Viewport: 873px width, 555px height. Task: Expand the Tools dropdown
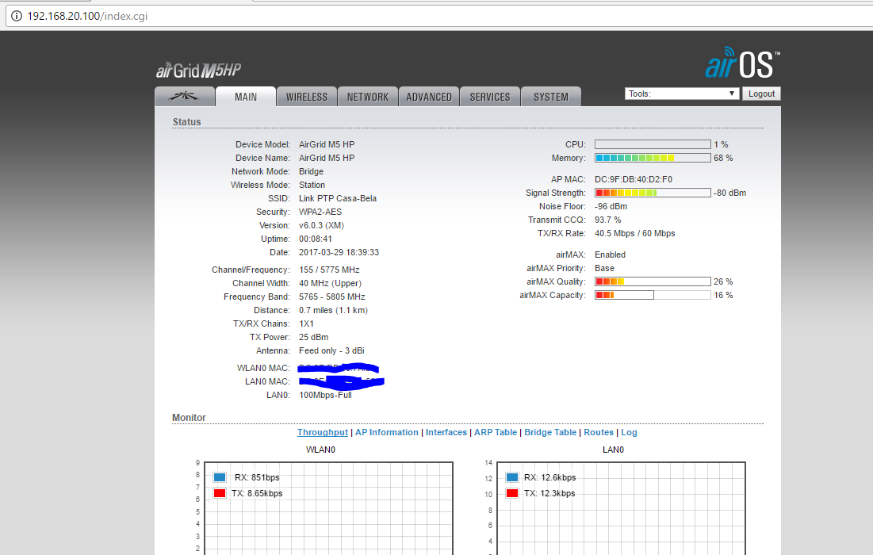click(x=682, y=94)
